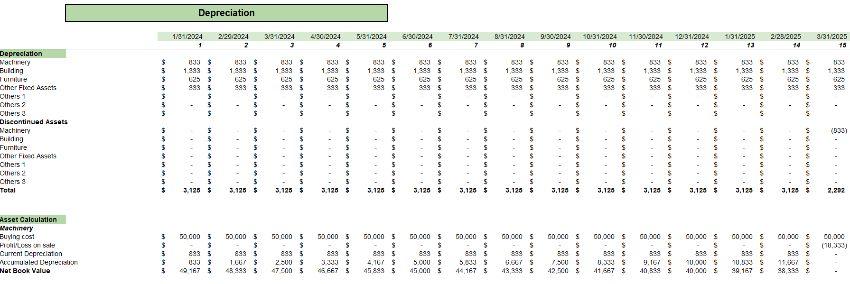Click the 7,500 Accumulated Depreciation cell
This screenshot has height=284, width=850.
coord(560,262)
